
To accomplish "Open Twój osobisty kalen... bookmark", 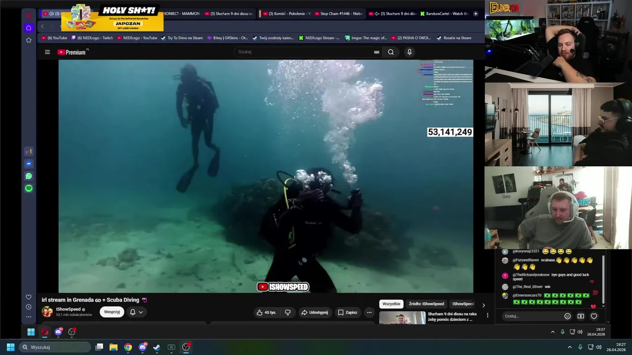I will (x=273, y=38).
